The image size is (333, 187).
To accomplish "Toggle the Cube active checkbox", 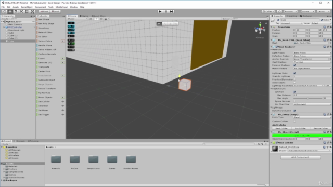I will tap(278, 20).
